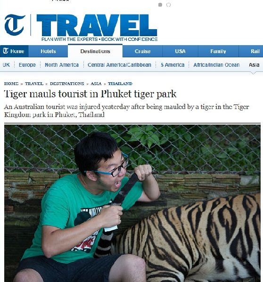Click the DESTINATIONS breadcrumb link
263x282 pixels.
point(67,84)
